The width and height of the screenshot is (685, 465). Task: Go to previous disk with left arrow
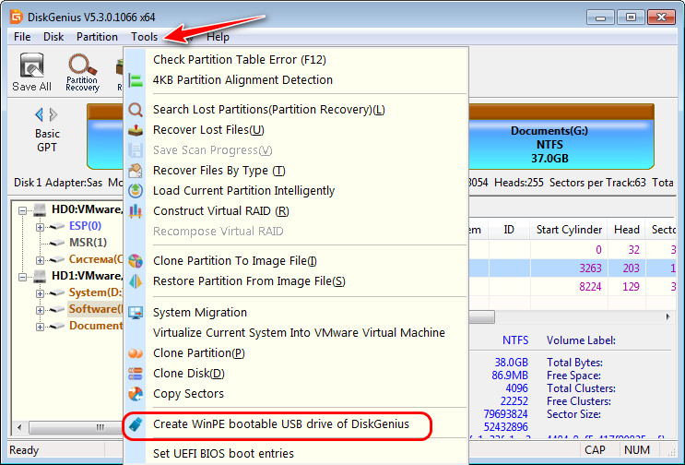39,114
